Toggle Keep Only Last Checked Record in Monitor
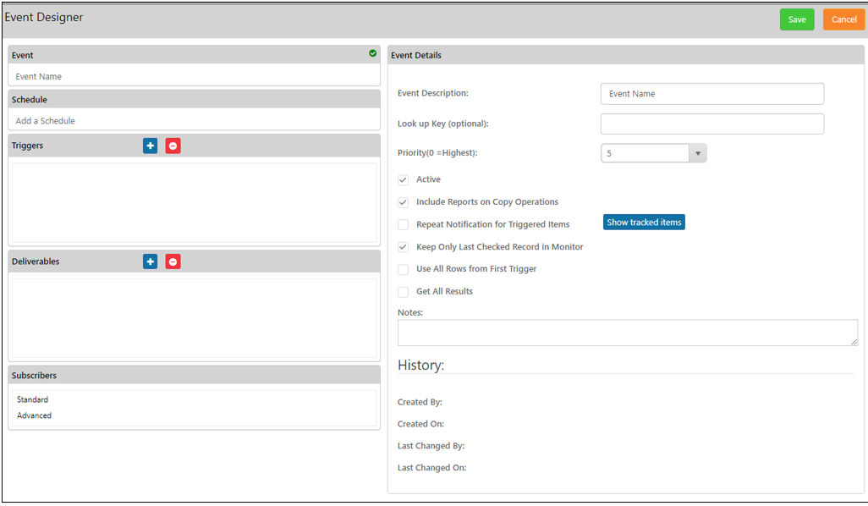Screen dimensions: 868x506 pos(403,247)
